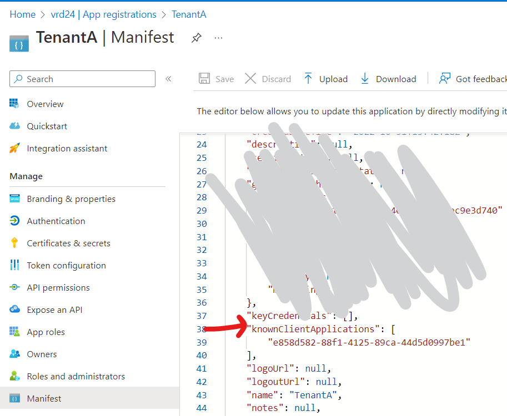
Task: Click the Home breadcrumb link
Action: coord(23,14)
